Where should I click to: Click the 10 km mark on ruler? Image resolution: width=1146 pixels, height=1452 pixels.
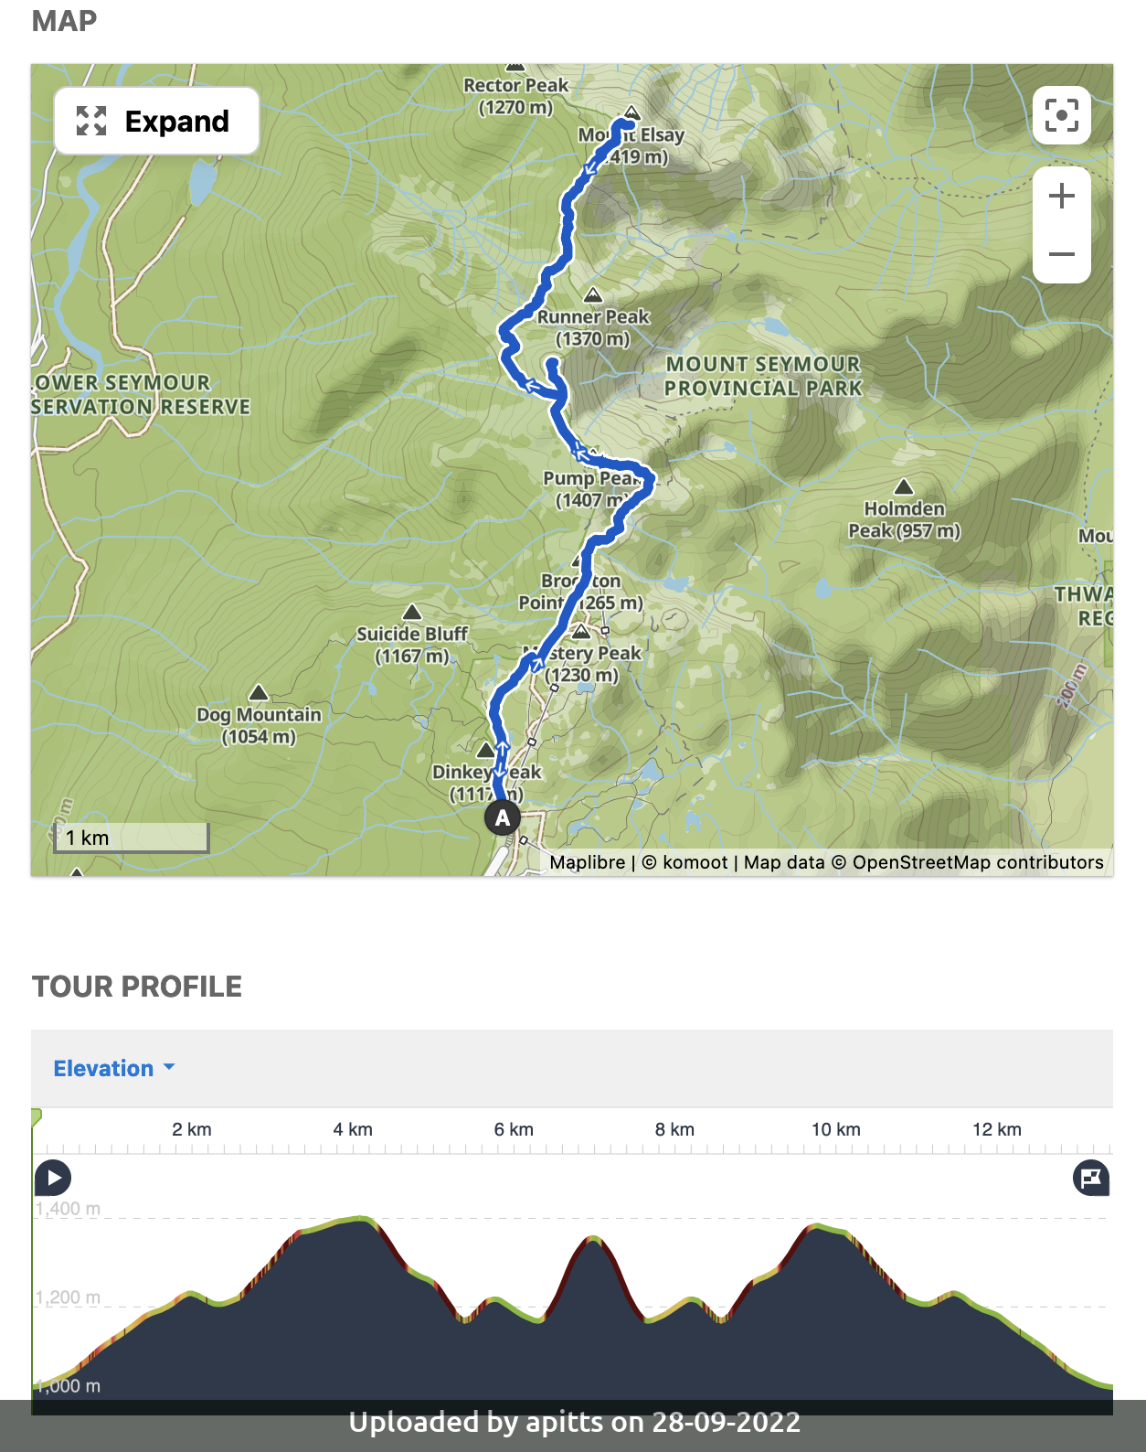[x=835, y=1130]
